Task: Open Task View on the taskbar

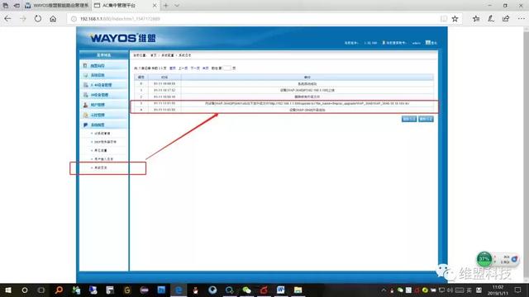Action: 41,290
